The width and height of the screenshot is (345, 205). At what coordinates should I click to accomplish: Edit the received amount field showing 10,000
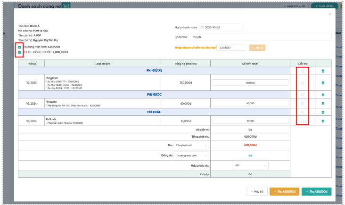tap(250, 121)
